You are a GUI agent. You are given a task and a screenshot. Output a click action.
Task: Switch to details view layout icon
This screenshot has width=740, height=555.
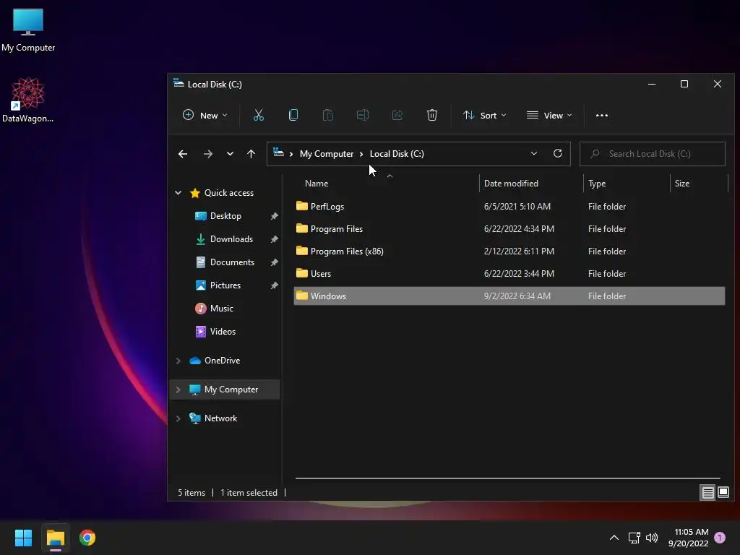click(x=707, y=493)
